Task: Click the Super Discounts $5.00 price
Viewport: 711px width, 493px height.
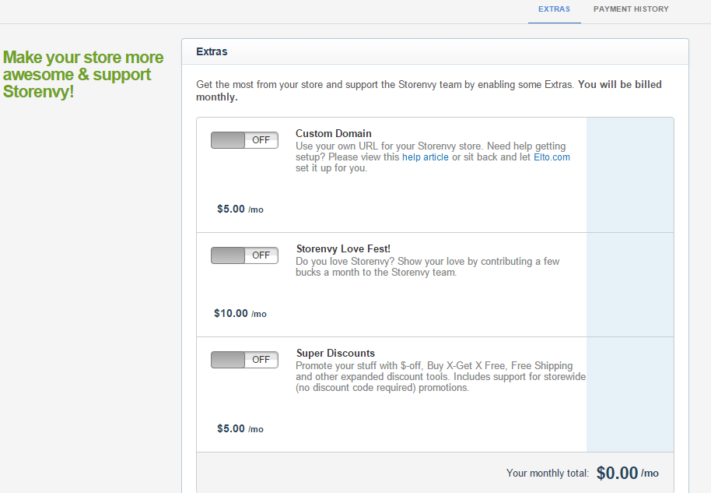Action: [232, 429]
